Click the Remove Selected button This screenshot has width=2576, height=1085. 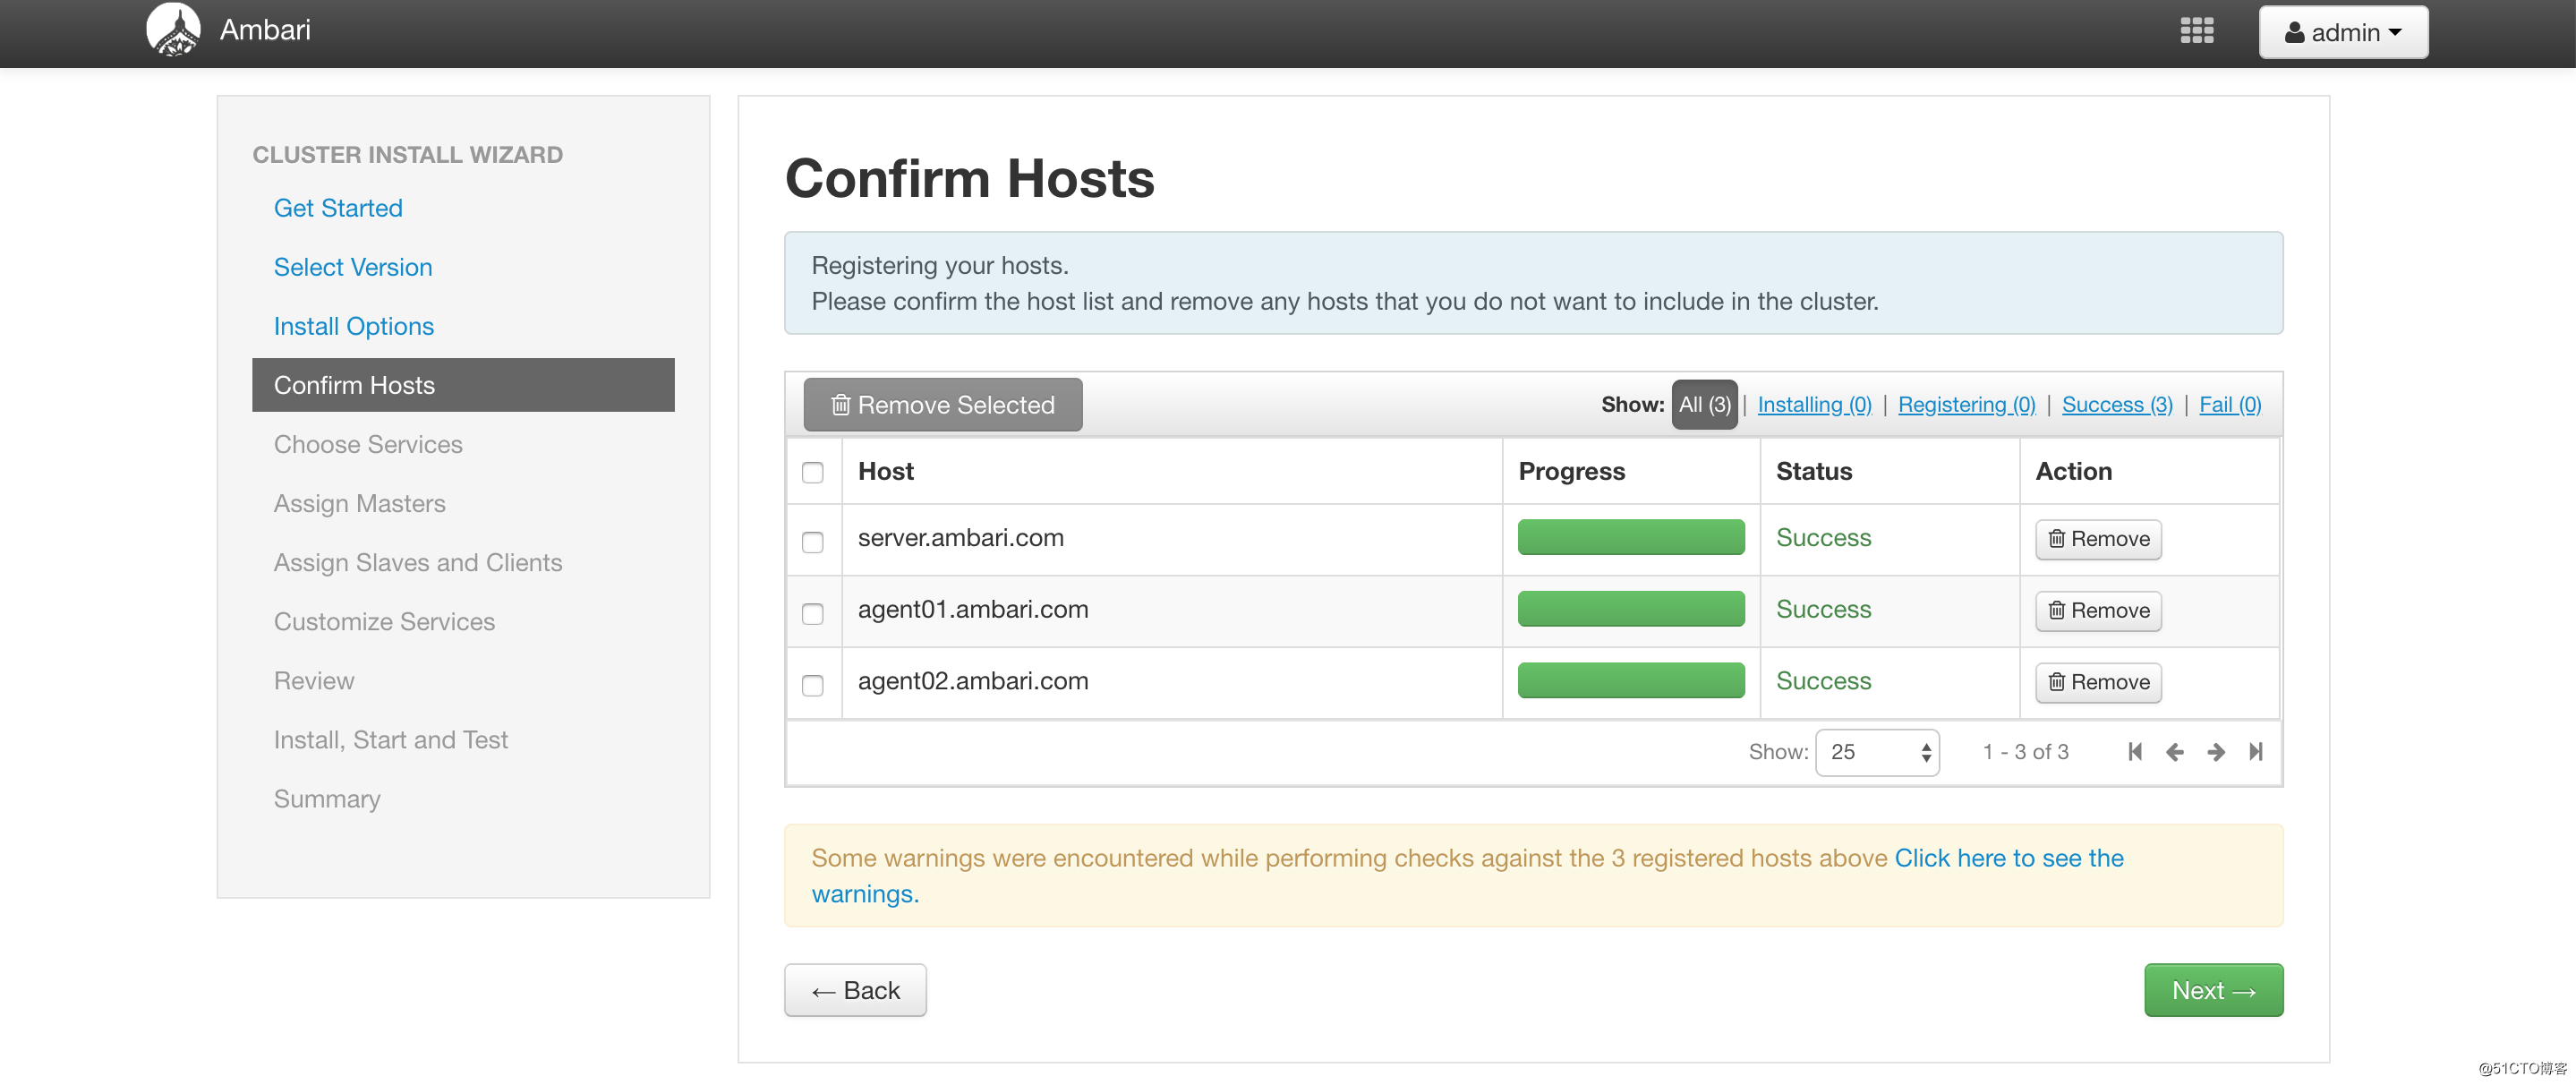(942, 404)
